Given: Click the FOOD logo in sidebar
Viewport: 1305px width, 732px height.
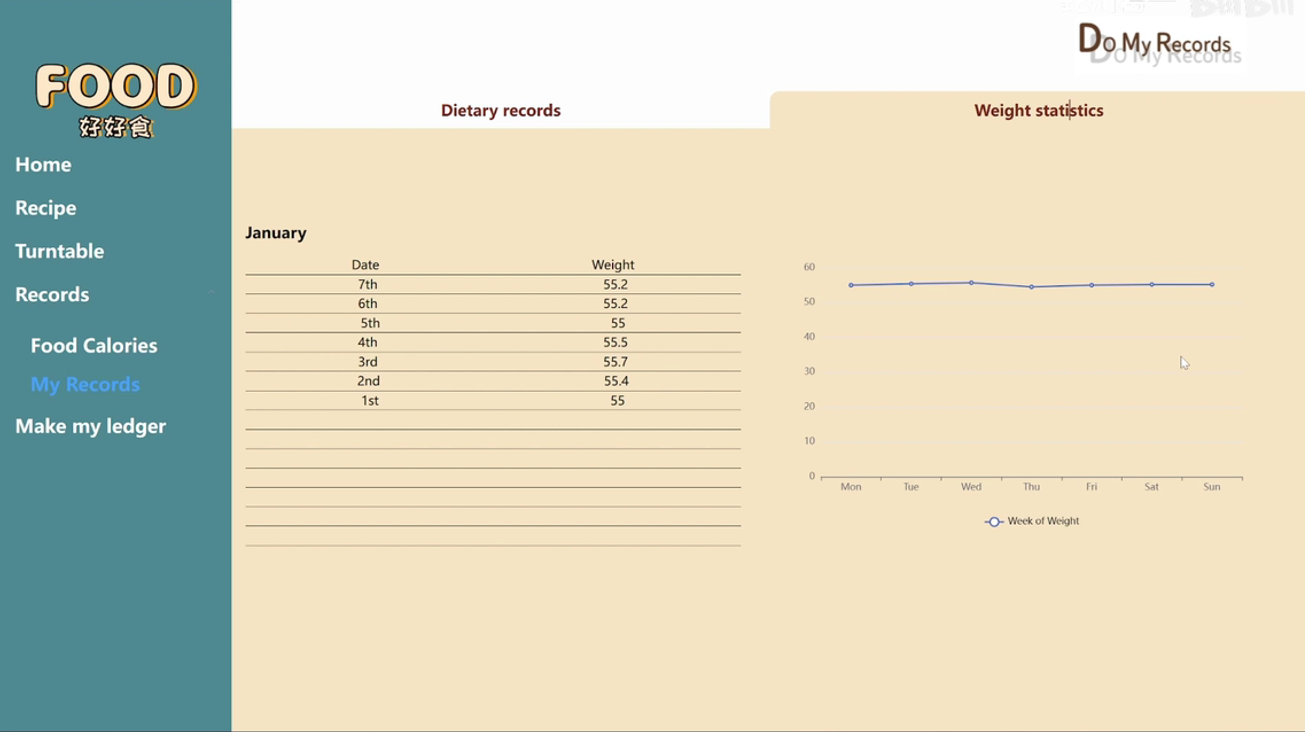Looking at the screenshot, I should coord(116,99).
